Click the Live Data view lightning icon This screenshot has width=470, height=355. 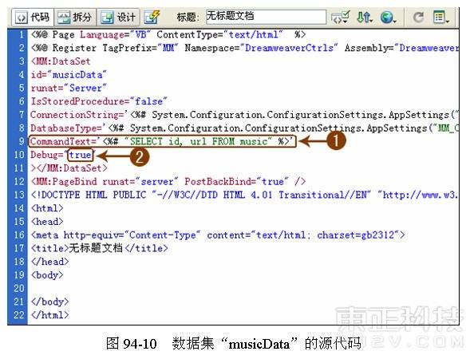coord(152,17)
